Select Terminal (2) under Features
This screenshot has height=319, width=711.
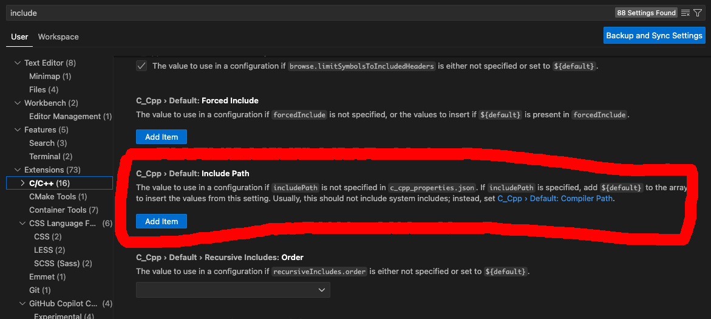click(51, 157)
